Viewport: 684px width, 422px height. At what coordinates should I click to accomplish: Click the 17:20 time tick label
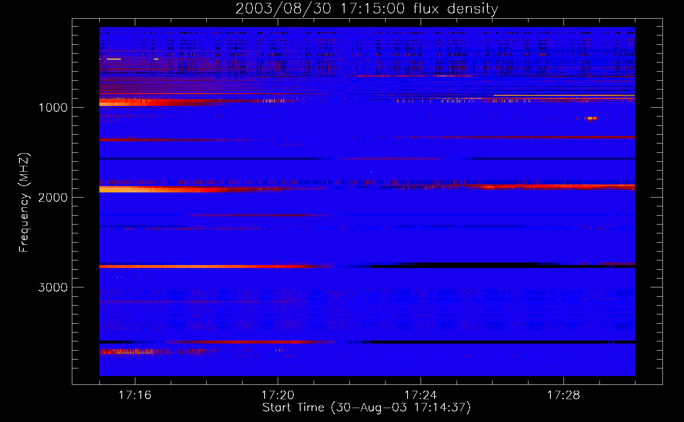click(x=278, y=395)
